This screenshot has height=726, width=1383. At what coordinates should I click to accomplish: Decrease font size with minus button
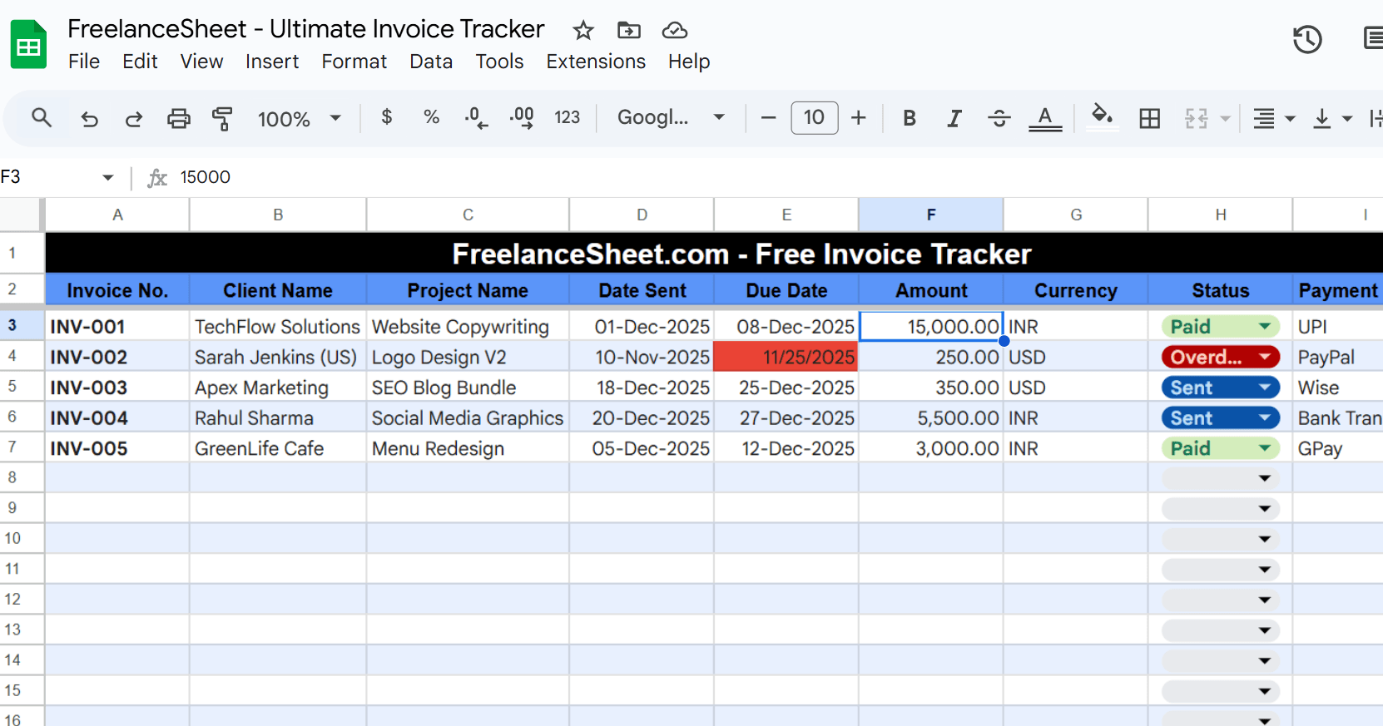click(x=768, y=118)
